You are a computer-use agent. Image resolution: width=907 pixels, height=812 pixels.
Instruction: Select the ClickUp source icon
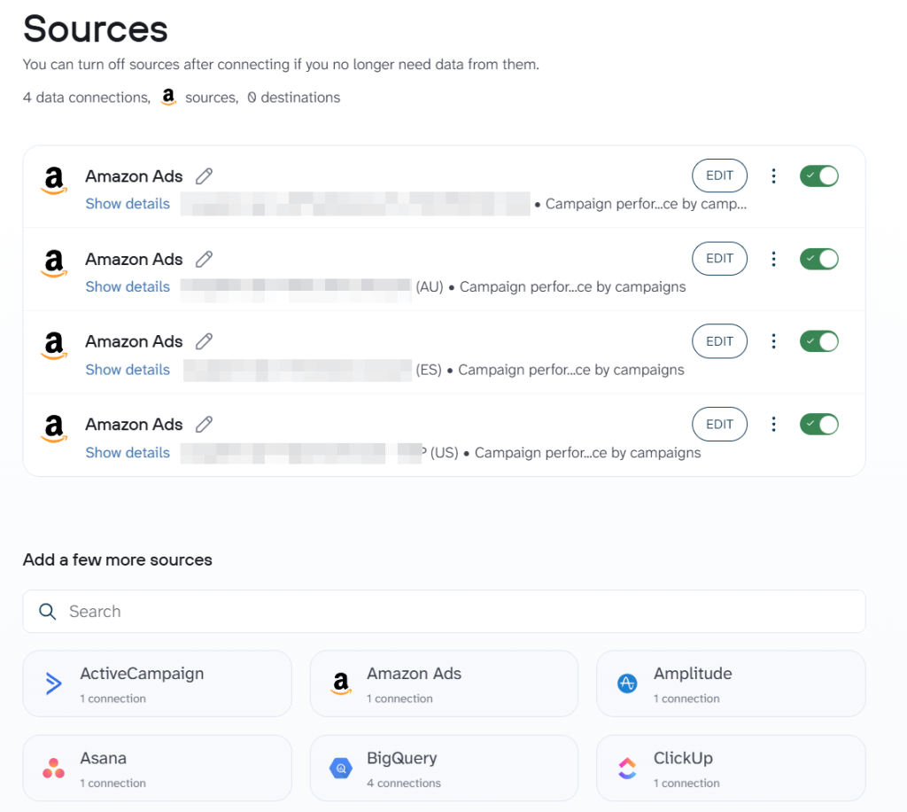point(627,768)
